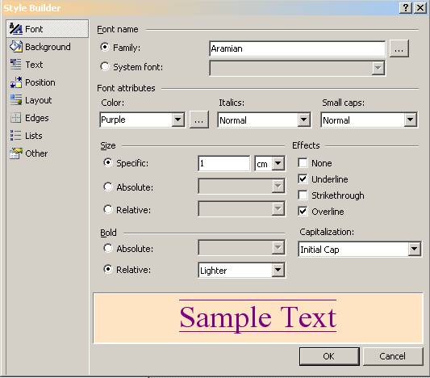Select the Bold Absolute radio button
The image size is (430, 378).
[x=108, y=248]
